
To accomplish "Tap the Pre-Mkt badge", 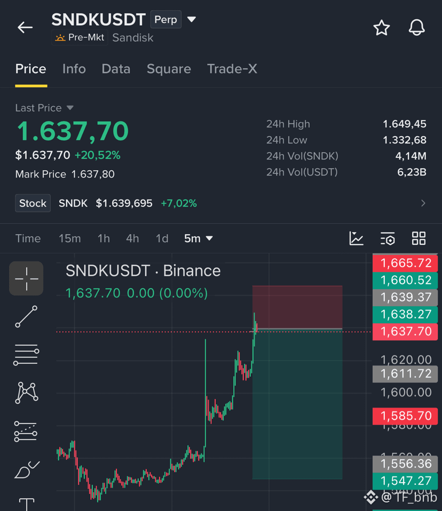I will pyautogui.click(x=80, y=37).
